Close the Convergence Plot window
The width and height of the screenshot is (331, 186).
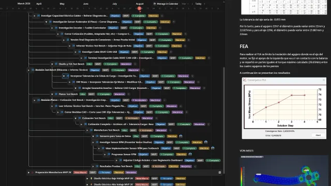(324, 80)
